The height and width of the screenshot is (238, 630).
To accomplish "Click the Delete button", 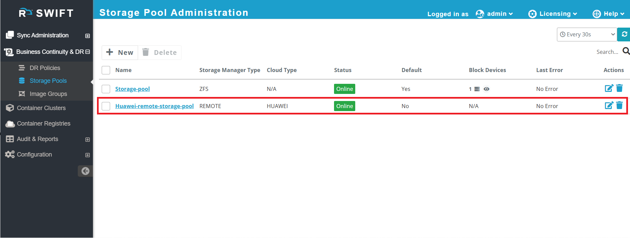I will pos(160,53).
